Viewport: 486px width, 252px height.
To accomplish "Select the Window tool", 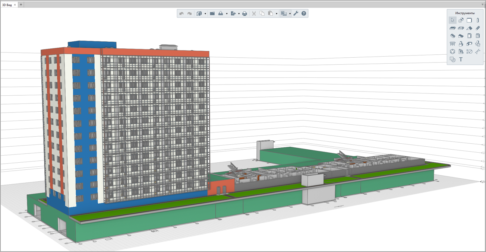I will (478, 36).
